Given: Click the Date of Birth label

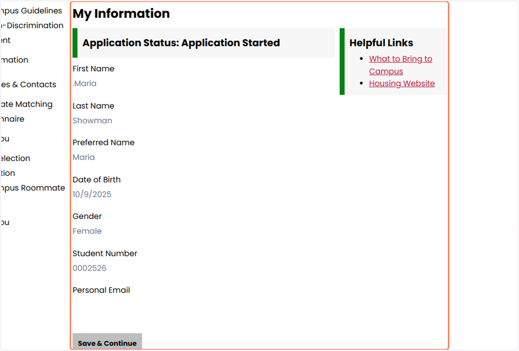Looking at the screenshot, I should point(96,180).
